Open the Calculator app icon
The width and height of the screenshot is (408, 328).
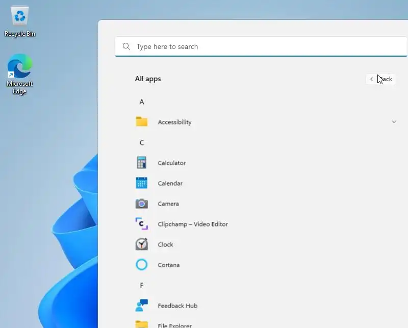[x=142, y=162]
